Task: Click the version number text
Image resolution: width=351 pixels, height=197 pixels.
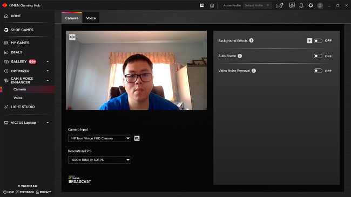Action: [x=28, y=186]
